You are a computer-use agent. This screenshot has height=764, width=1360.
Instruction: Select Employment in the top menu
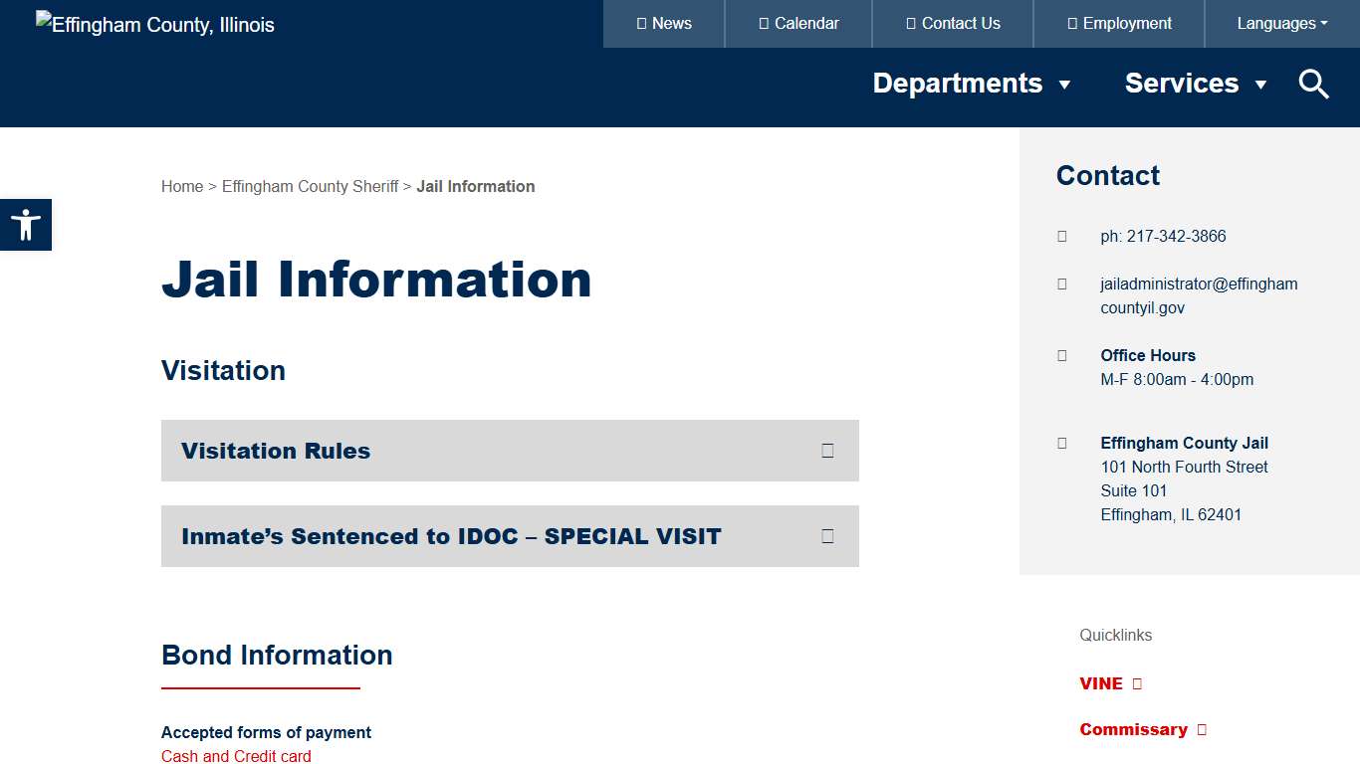pos(1118,23)
